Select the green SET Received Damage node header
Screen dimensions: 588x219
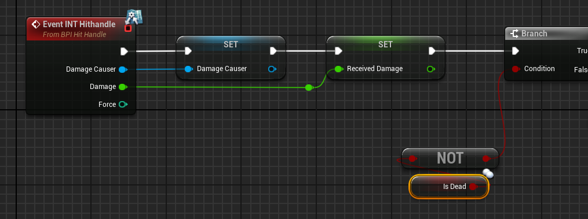tap(385, 44)
